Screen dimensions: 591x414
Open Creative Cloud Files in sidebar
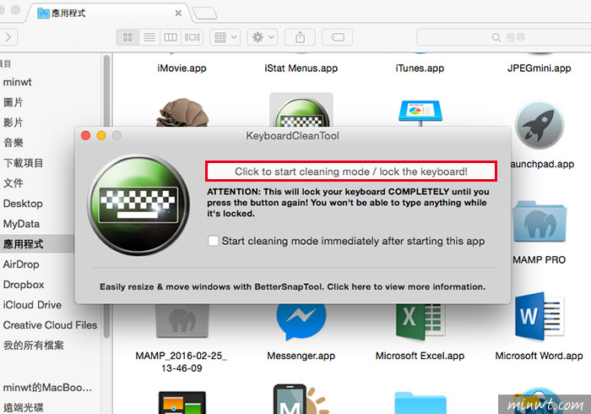pyautogui.click(x=50, y=325)
